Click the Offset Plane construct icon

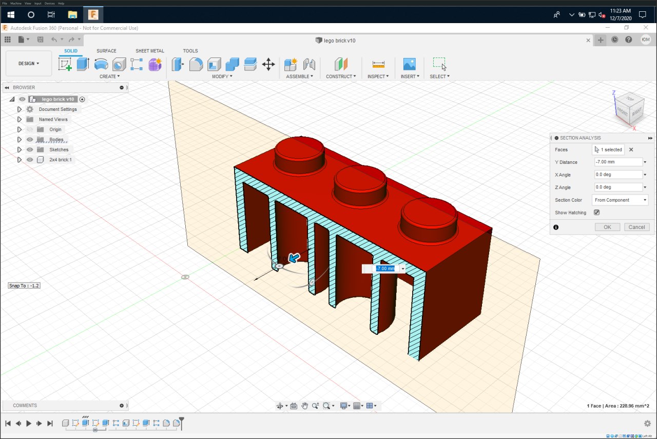(341, 64)
